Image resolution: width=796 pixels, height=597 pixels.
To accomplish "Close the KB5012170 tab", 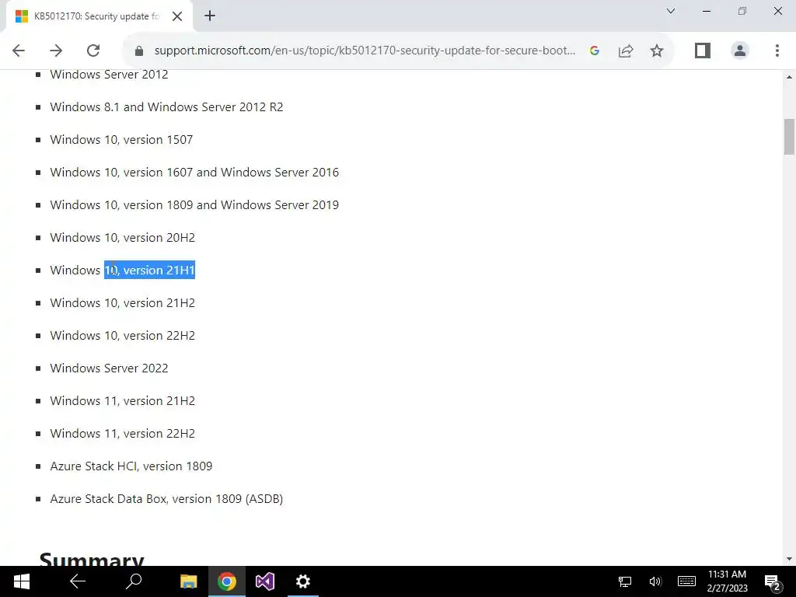I will pos(177,16).
